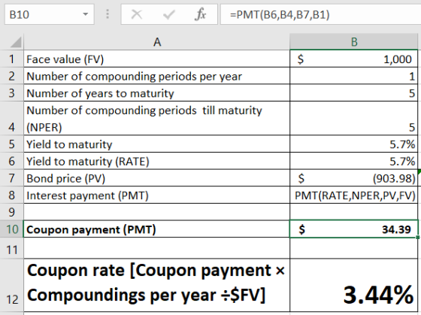Select 'Yield to maturity' cell in row 5

pyautogui.click(x=157, y=144)
